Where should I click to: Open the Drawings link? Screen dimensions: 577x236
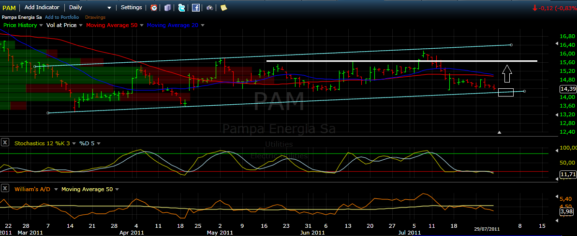pos(95,17)
